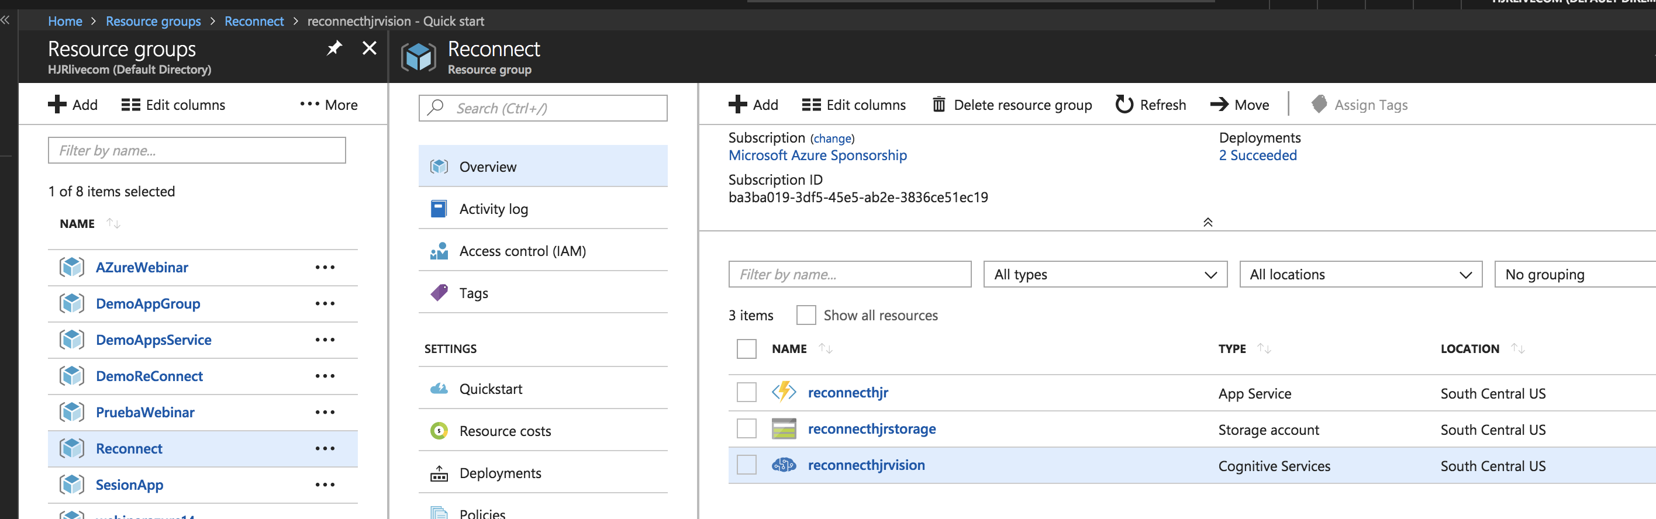Click the Refresh circular arrow icon
Viewport: 1656px width, 519px height.
[x=1124, y=104]
